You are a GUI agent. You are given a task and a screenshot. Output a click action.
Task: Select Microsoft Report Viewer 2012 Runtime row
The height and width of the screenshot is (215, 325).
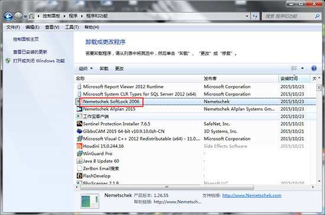[195, 87]
